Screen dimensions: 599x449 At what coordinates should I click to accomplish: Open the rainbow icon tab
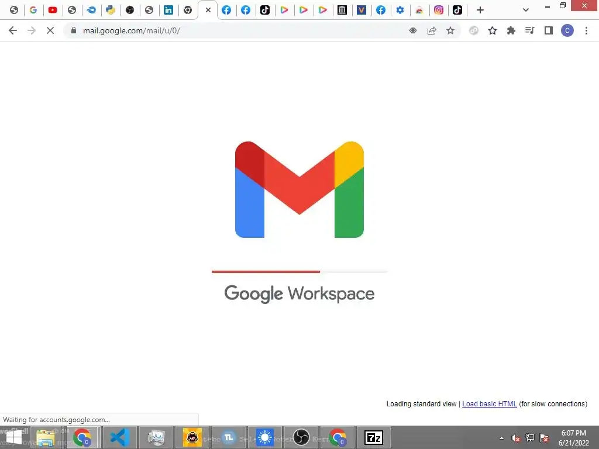click(419, 10)
